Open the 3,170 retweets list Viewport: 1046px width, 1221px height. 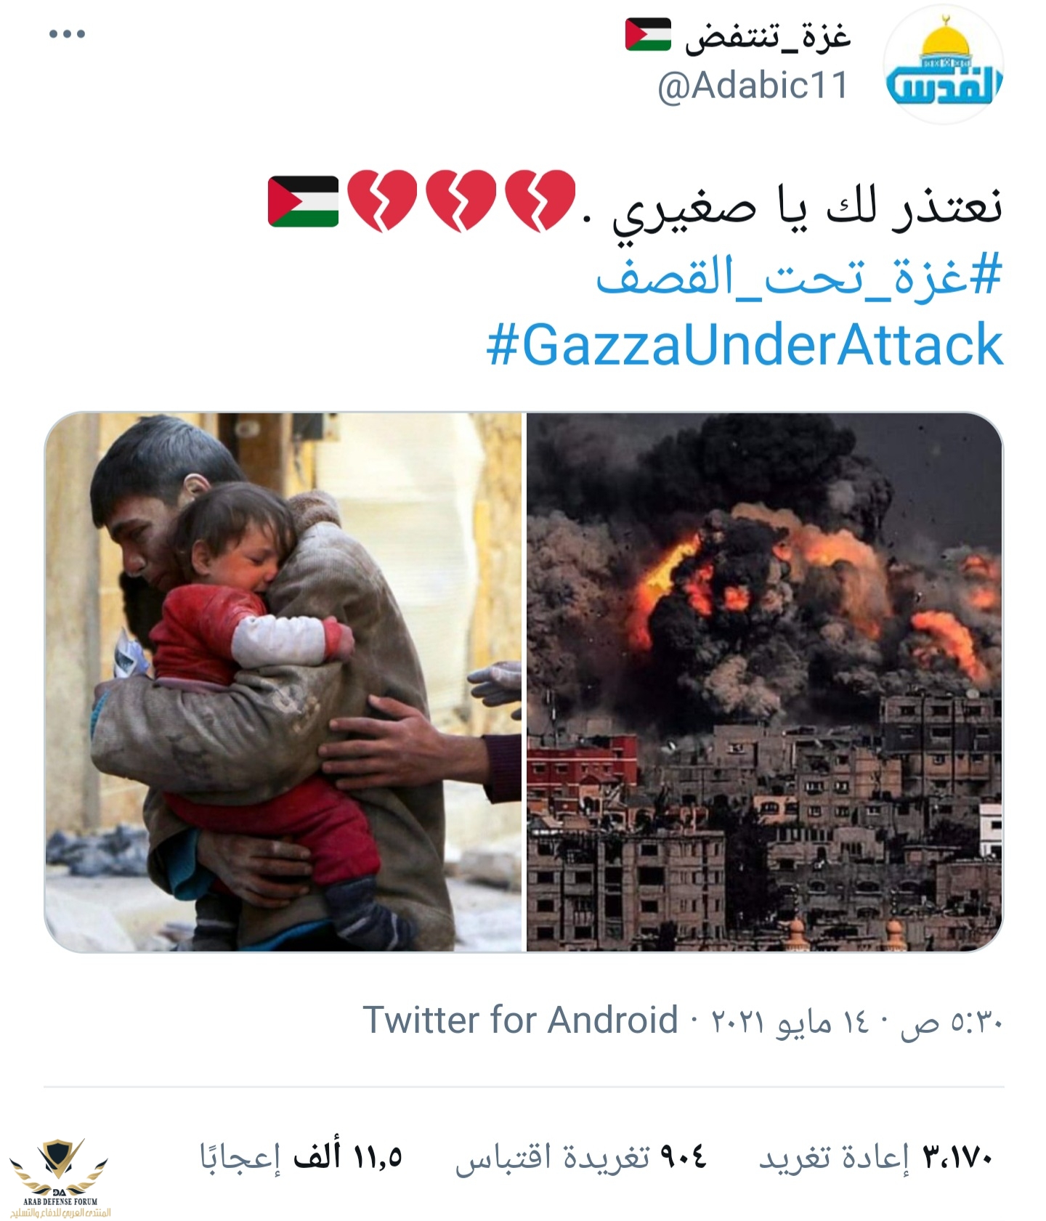[x=875, y=1156]
